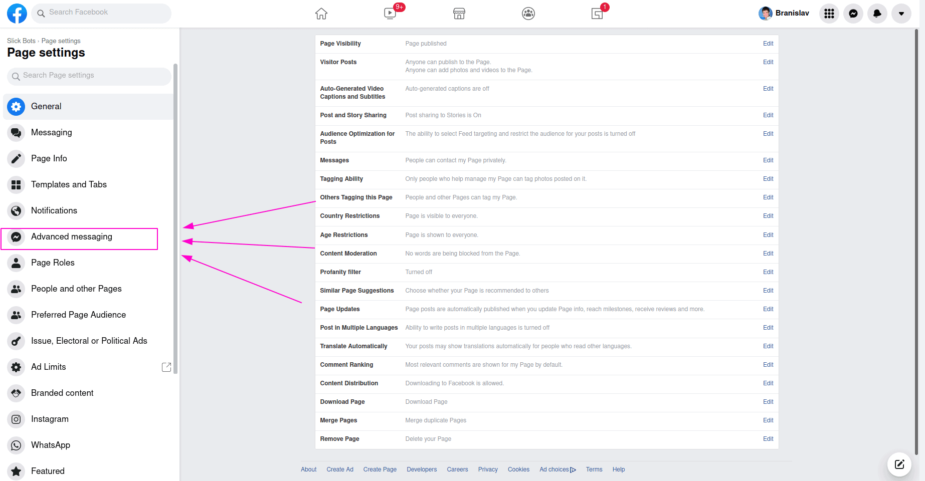Open Page Roles person icon

[16, 263]
